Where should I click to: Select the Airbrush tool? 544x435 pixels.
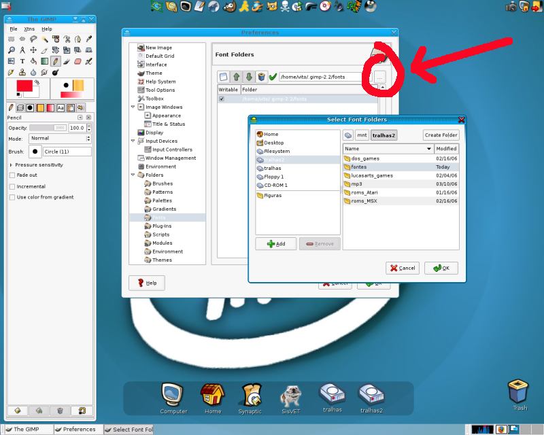point(89,61)
